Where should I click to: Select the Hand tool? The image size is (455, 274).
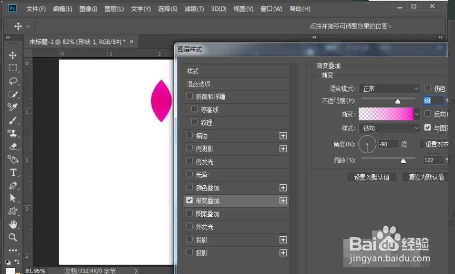tap(13, 224)
